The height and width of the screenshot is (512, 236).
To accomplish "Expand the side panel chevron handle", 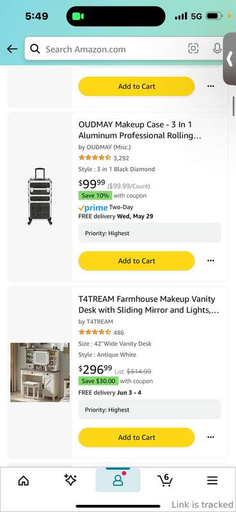I will [x=230, y=59].
